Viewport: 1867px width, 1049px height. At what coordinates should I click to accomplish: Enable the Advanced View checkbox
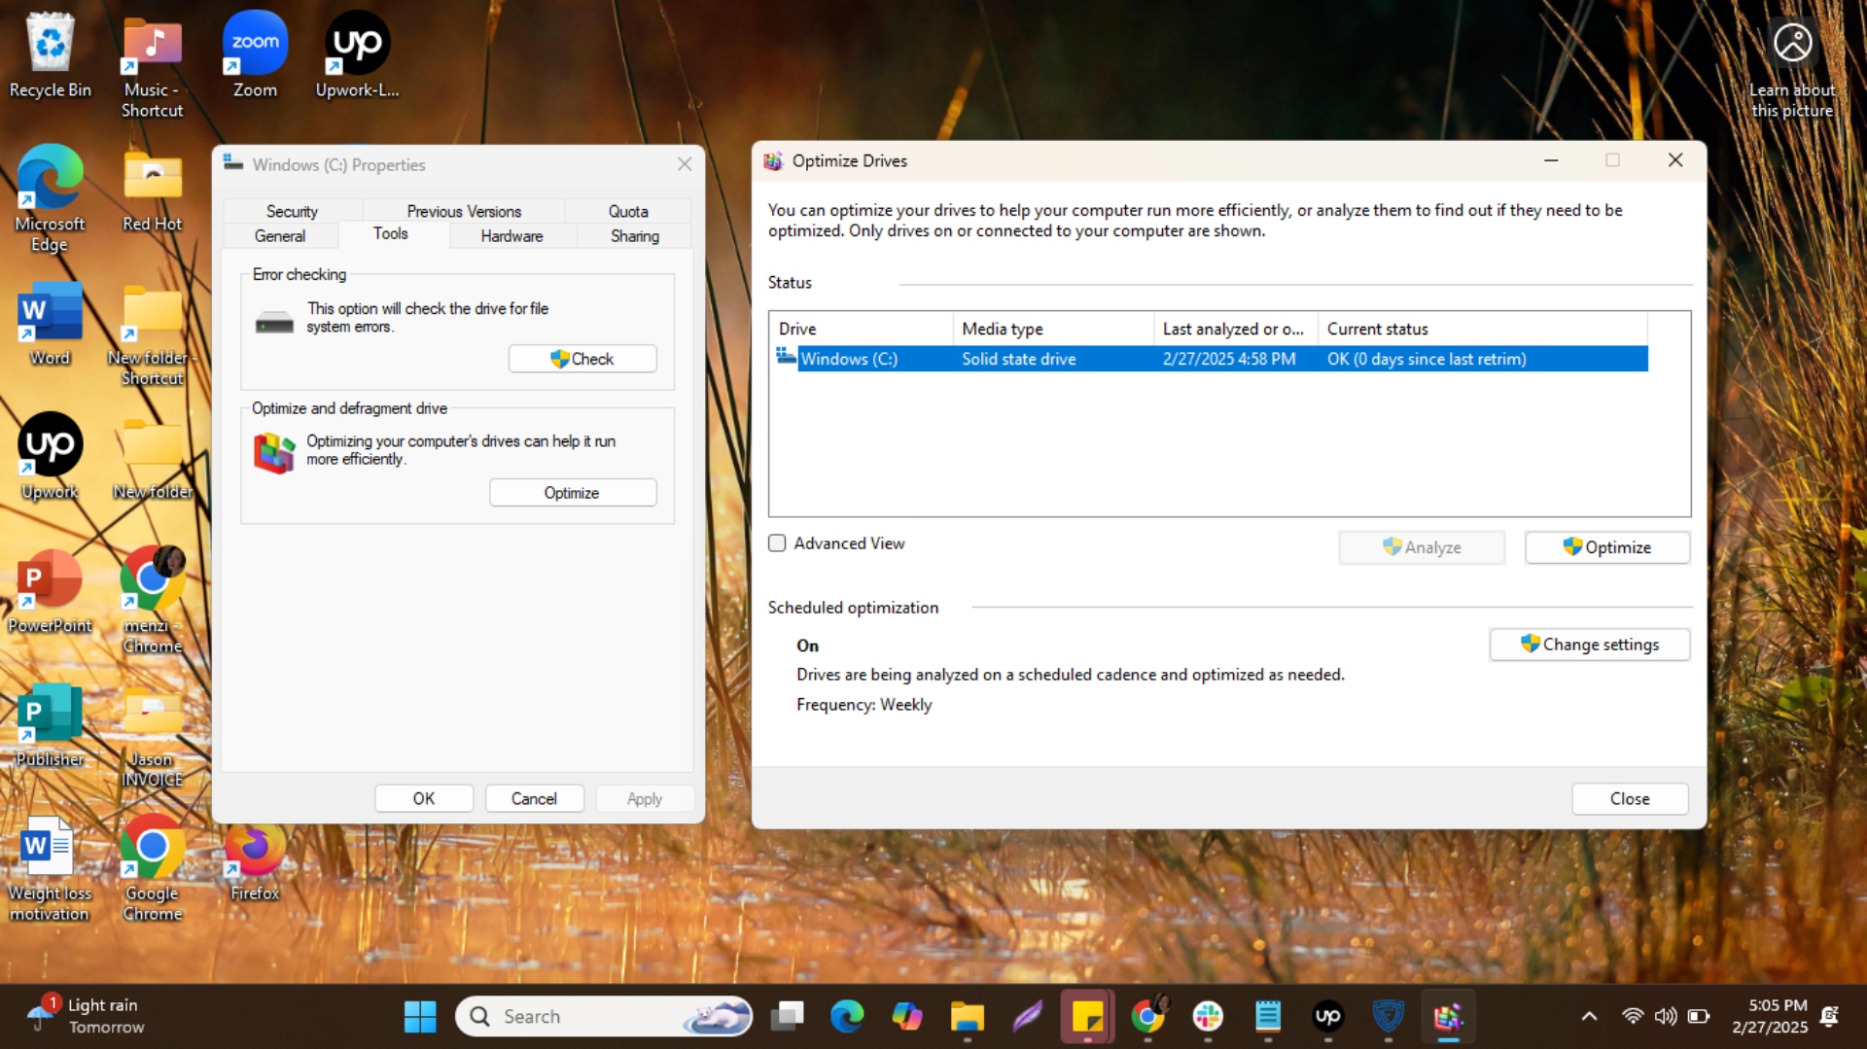777,543
